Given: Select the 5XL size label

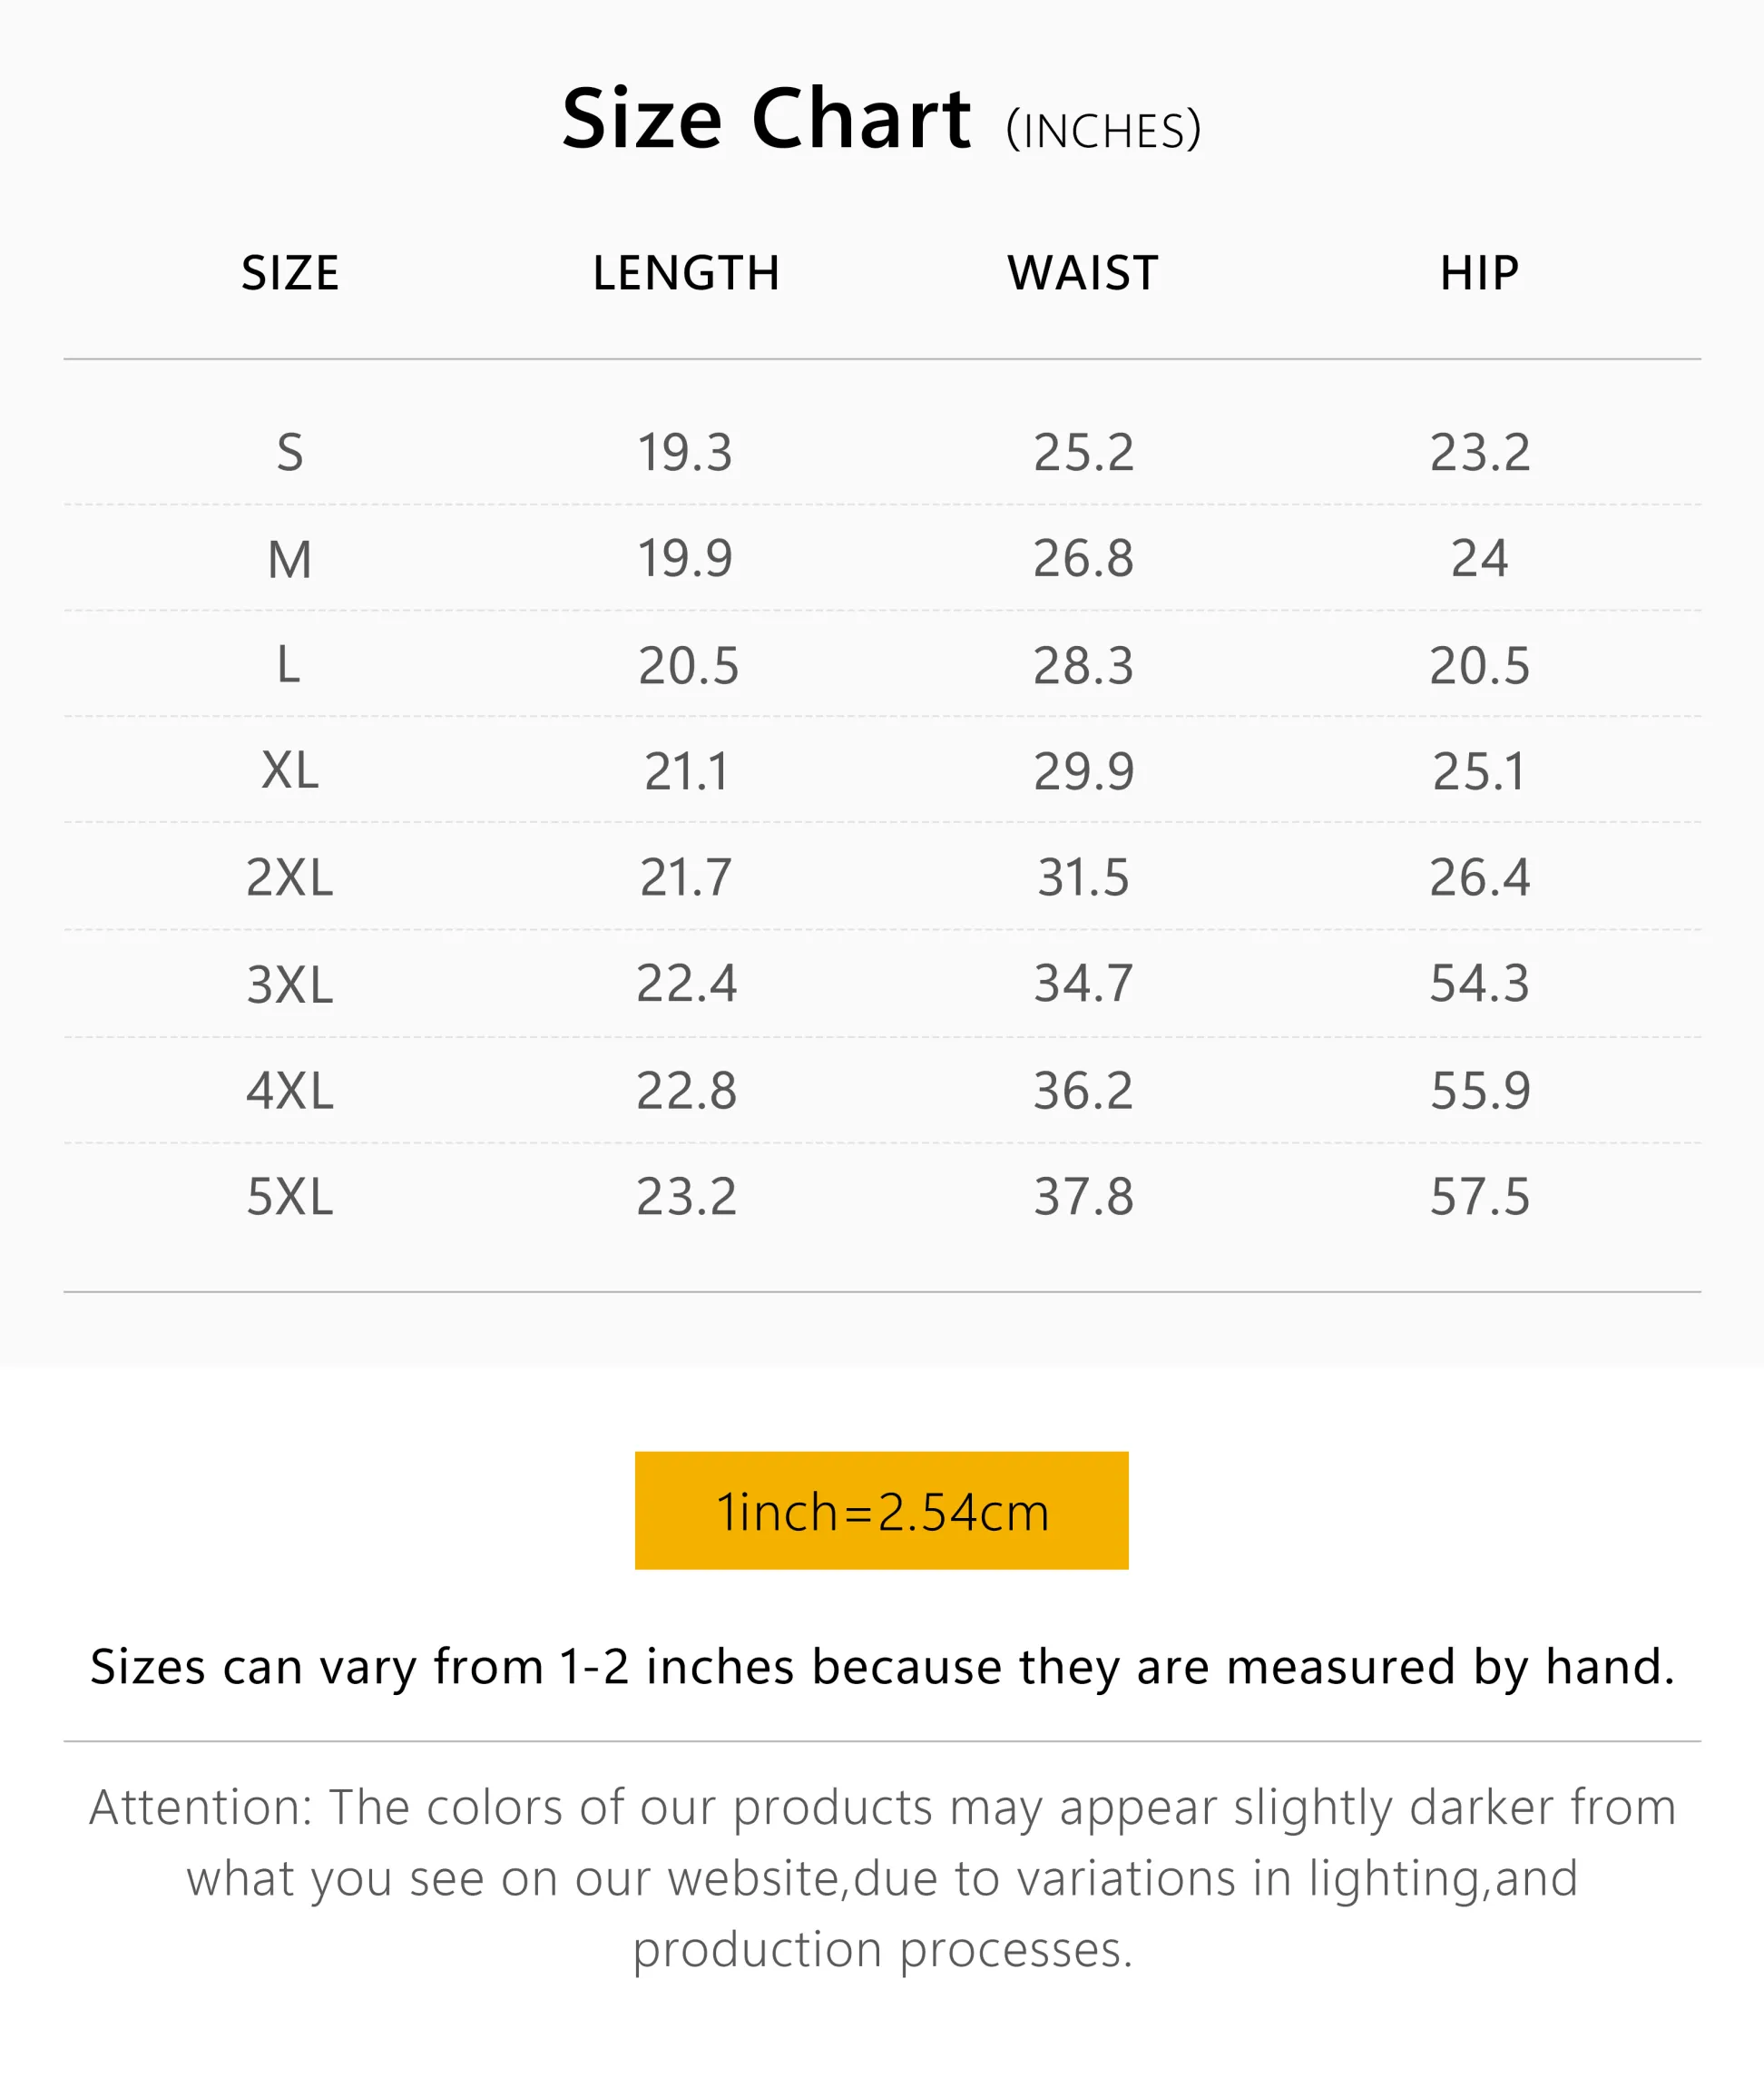Looking at the screenshot, I should pyautogui.click(x=290, y=1197).
